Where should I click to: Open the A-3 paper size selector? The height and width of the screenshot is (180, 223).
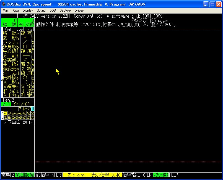click(x=6, y=104)
